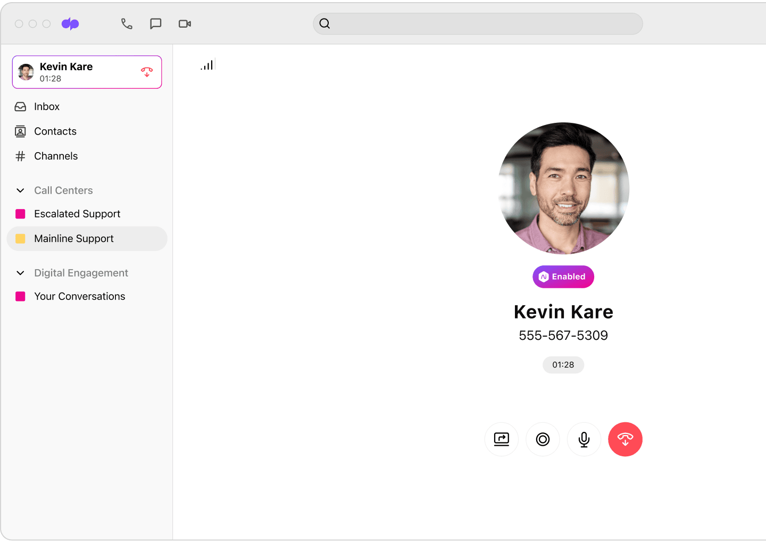Open Your Conversations

[79, 296]
